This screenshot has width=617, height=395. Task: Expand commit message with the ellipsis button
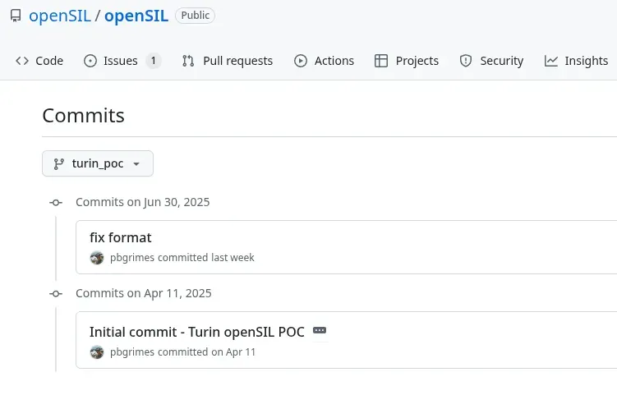[320, 330]
